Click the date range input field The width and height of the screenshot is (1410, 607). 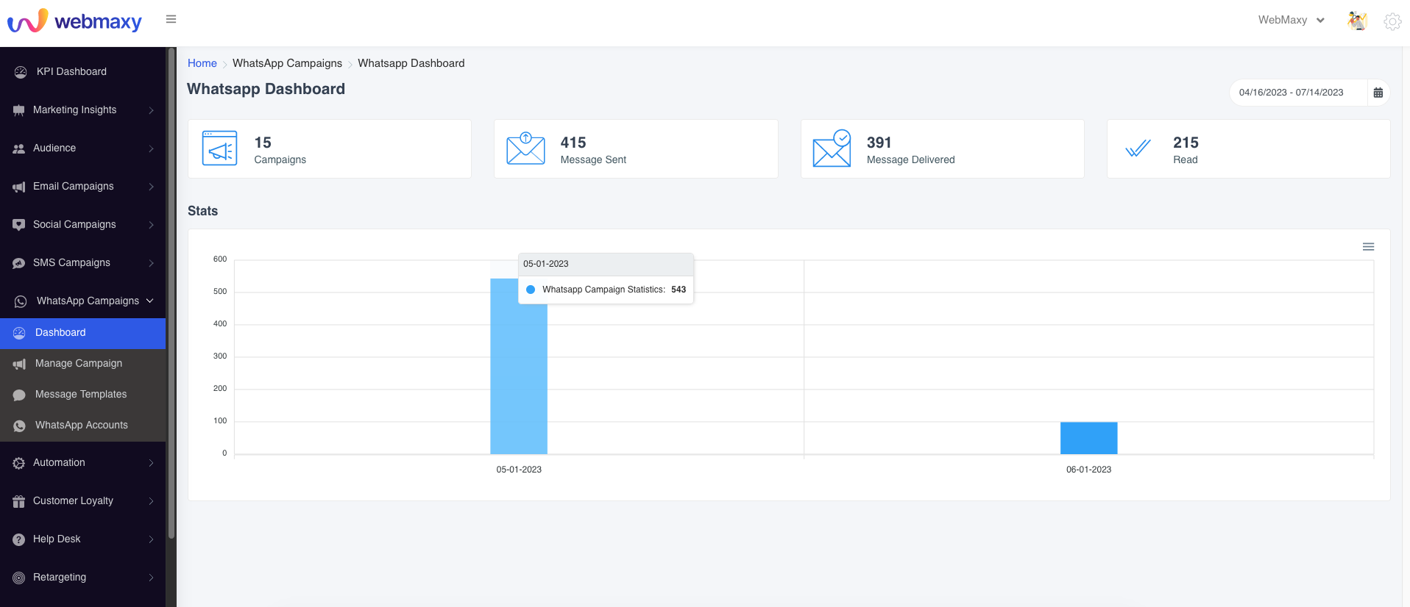click(1299, 93)
